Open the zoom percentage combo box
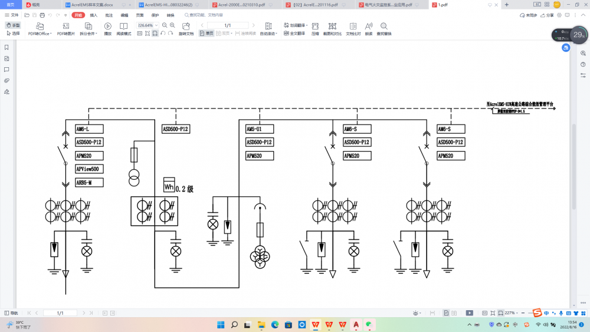Screen dimensions: 590x332 147,25
